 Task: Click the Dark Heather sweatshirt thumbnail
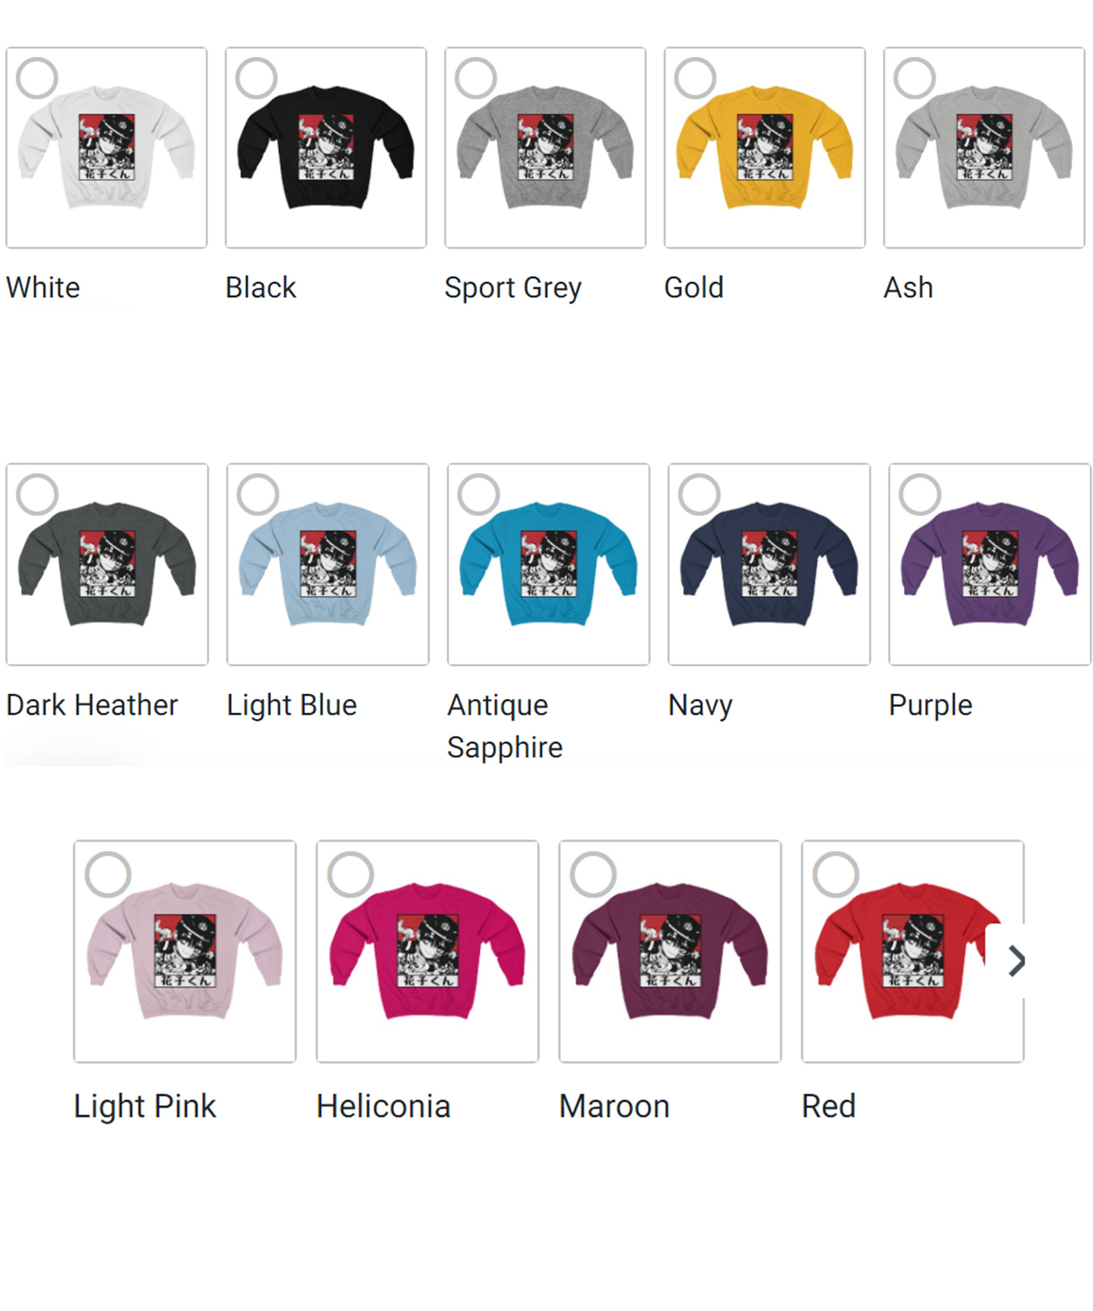(107, 564)
